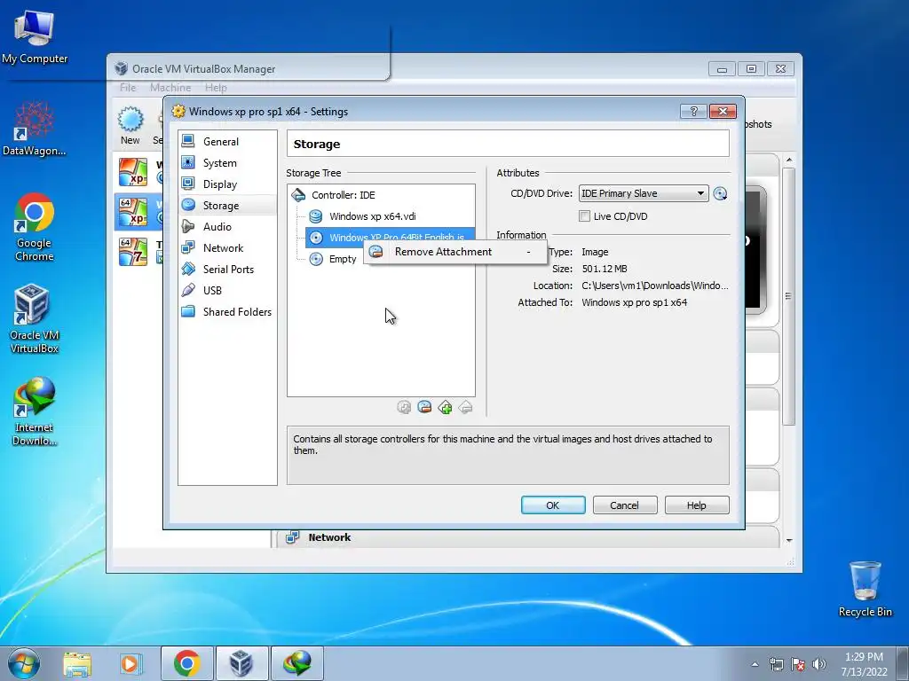Open Internet Download Manager desktop shortcut
Viewport: 909px width, 681px height.
35,411
